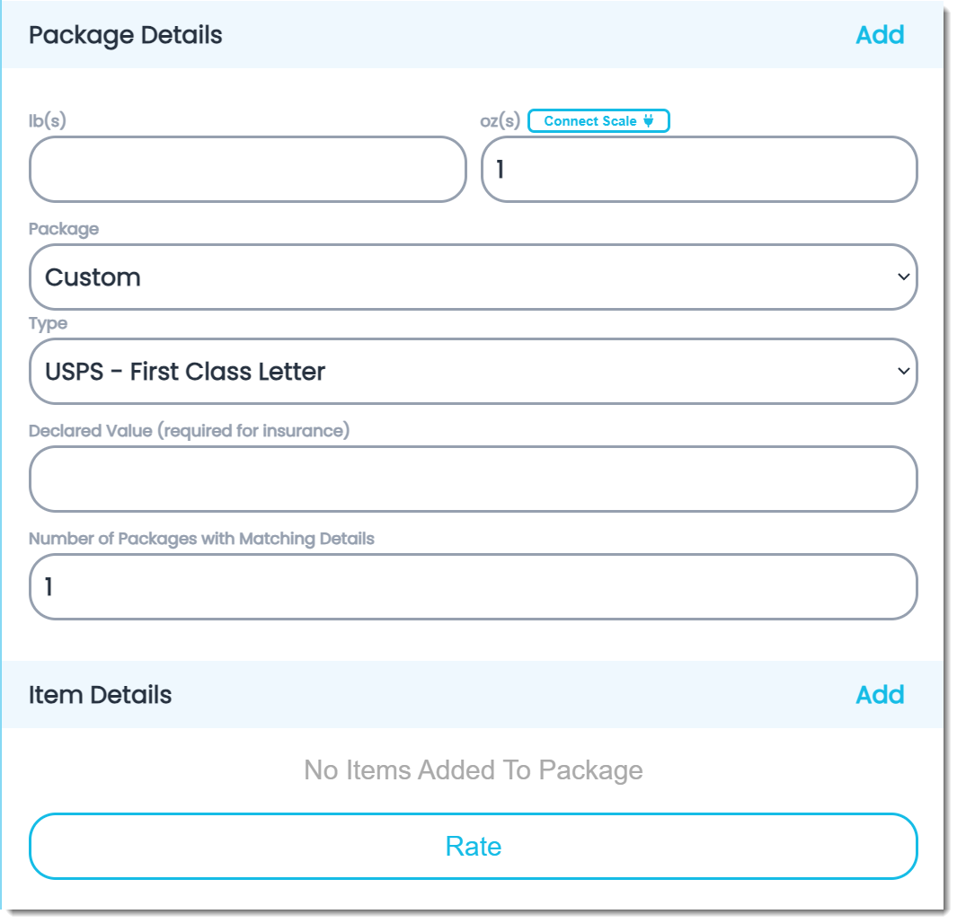Image resolution: width=957 pixels, height=923 pixels.
Task: Click the Package Details section heading
Action: [126, 35]
